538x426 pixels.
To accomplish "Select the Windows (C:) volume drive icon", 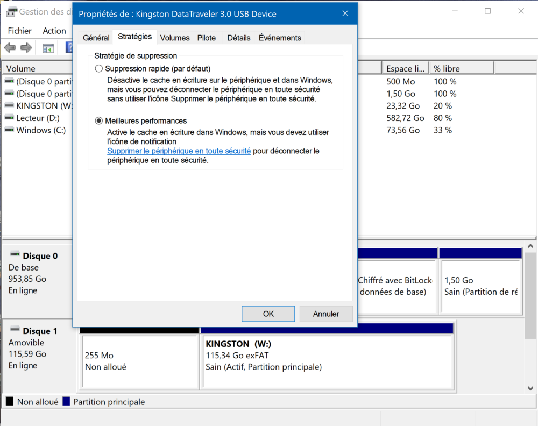I will (9, 130).
